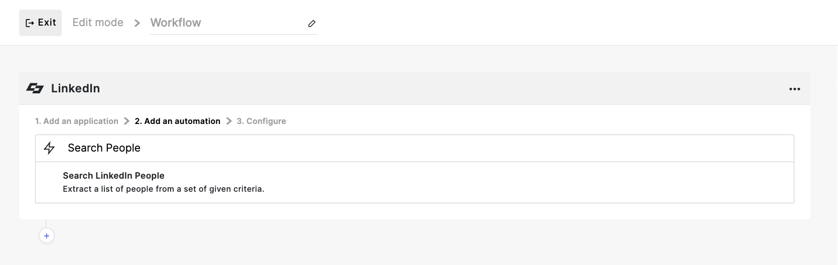
Task: Click the LinkedIn block title
Action: (x=75, y=88)
